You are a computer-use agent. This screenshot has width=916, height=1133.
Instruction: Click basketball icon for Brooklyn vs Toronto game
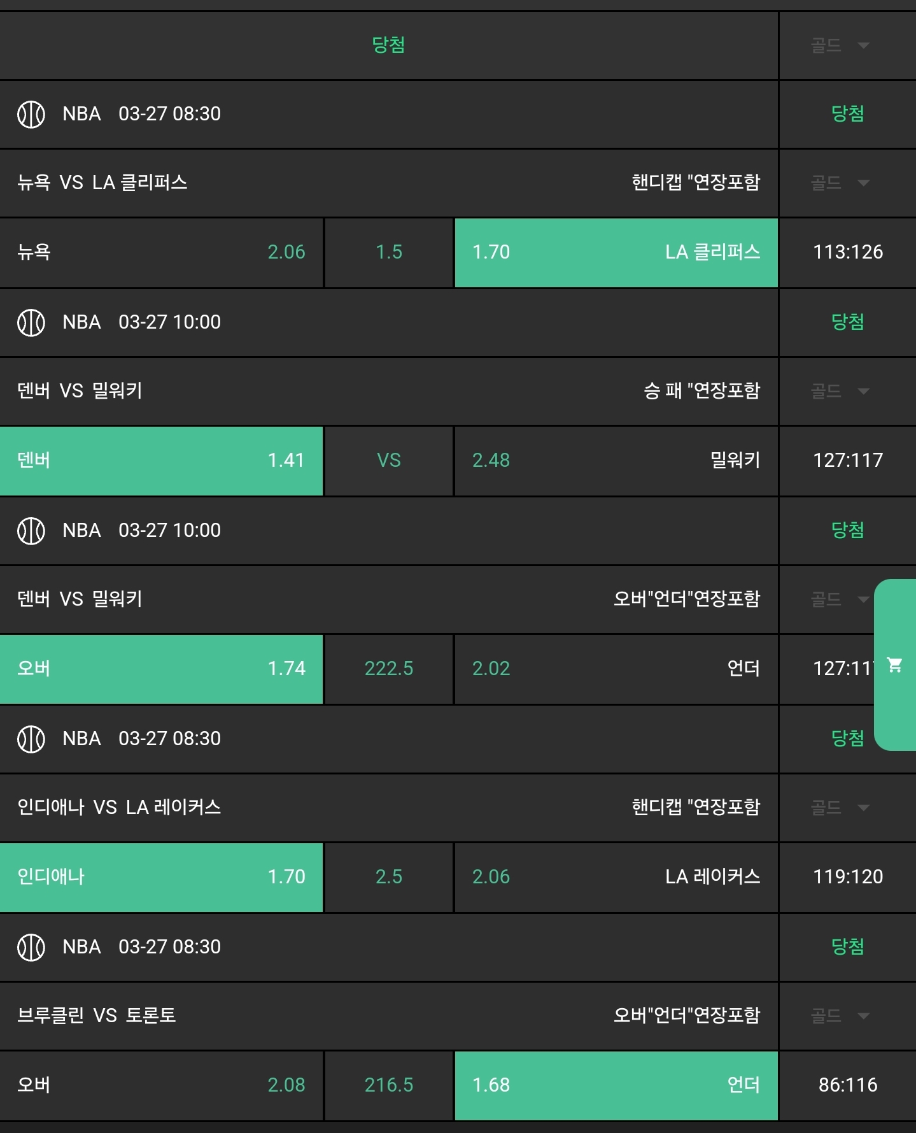point(31,947)
